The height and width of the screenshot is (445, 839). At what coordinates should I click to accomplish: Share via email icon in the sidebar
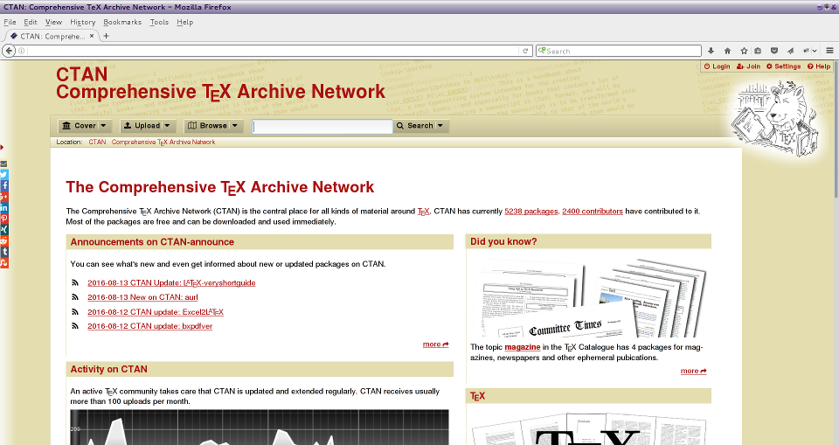3,163
